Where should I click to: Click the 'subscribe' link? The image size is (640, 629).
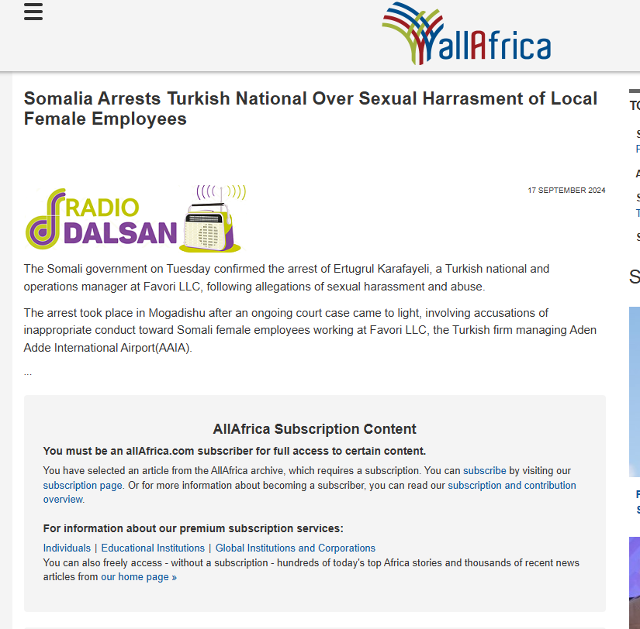tap(485, 471)
